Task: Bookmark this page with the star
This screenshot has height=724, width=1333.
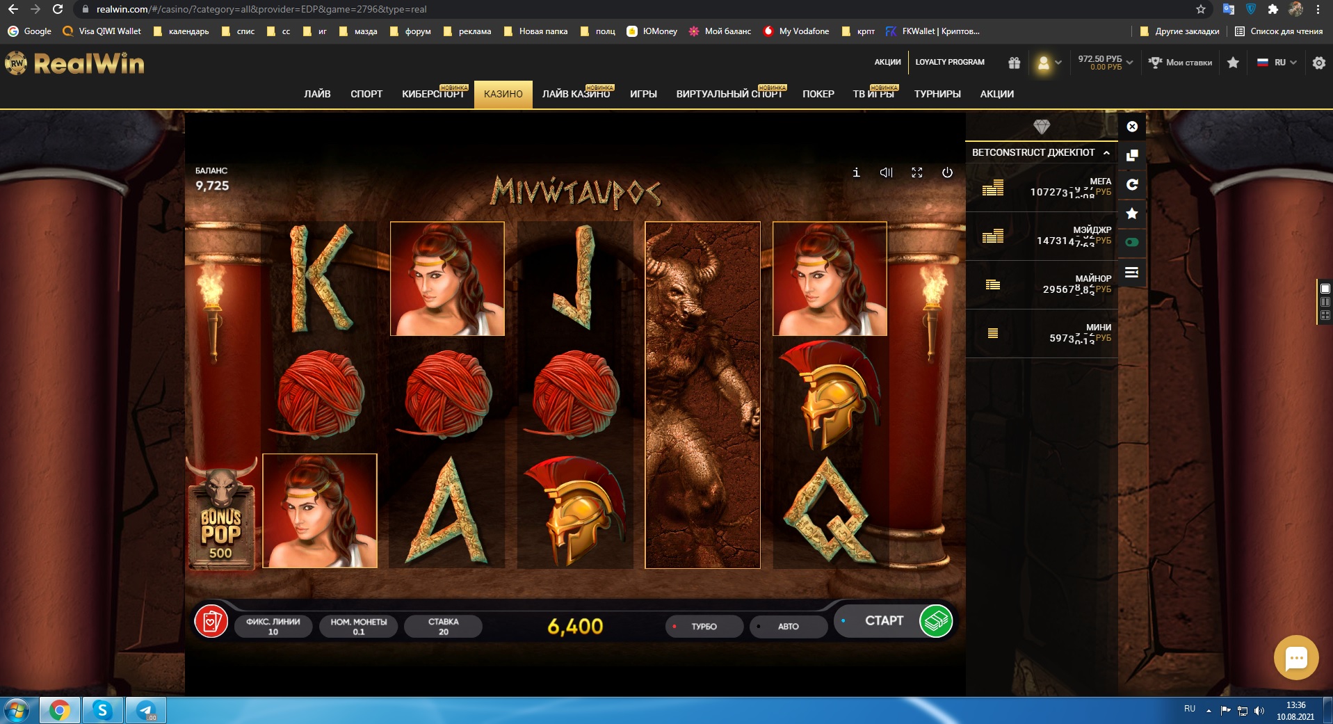Action: 1201,9
